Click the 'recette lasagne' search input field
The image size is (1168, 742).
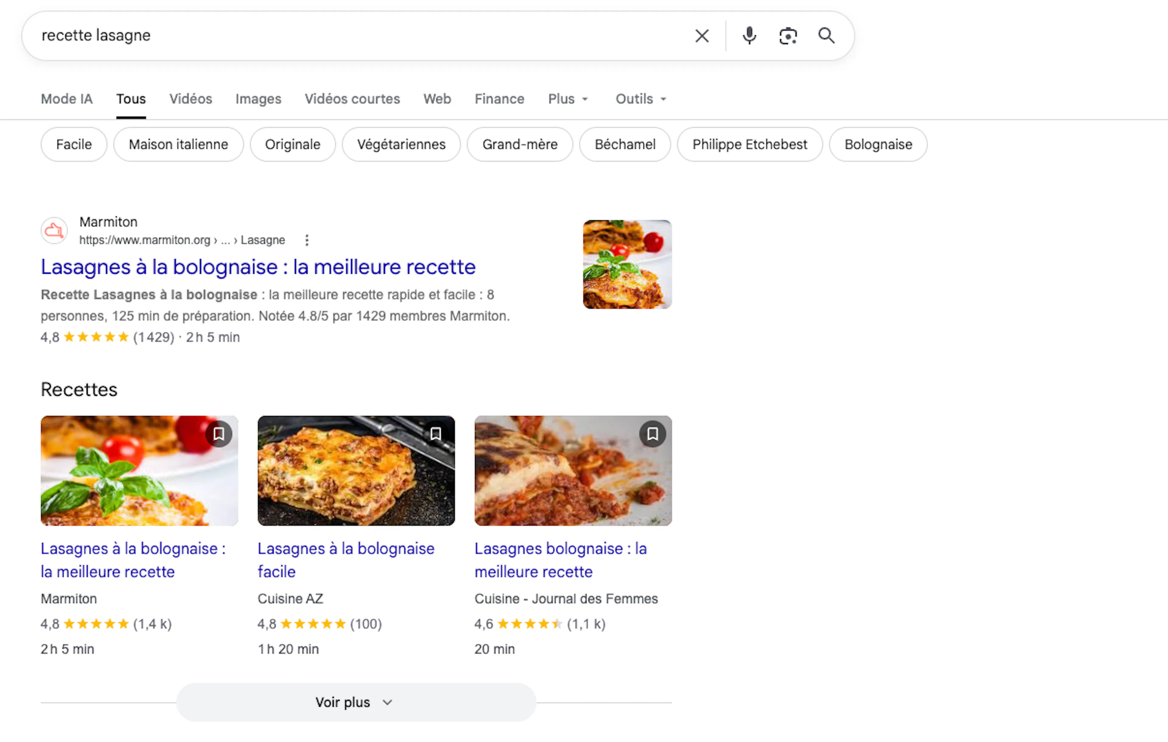point(359,35)
